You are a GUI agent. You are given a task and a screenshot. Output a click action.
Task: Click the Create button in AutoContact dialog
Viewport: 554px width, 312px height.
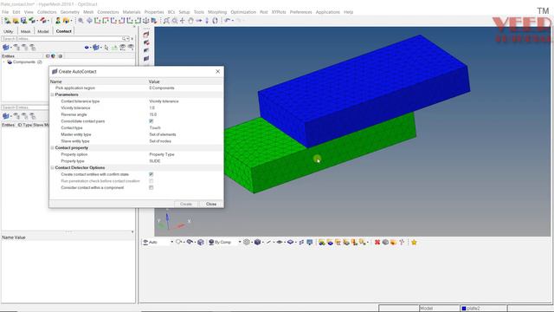pyautogui.click(x=186, y=205)
